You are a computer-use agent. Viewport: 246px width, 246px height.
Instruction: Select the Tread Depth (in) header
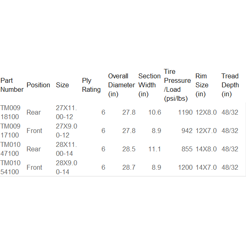[x=230, y=85]
